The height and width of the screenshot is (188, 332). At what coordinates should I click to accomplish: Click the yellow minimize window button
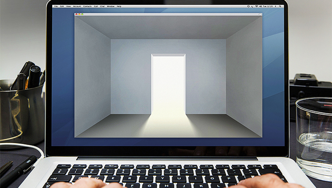[79, 14]
